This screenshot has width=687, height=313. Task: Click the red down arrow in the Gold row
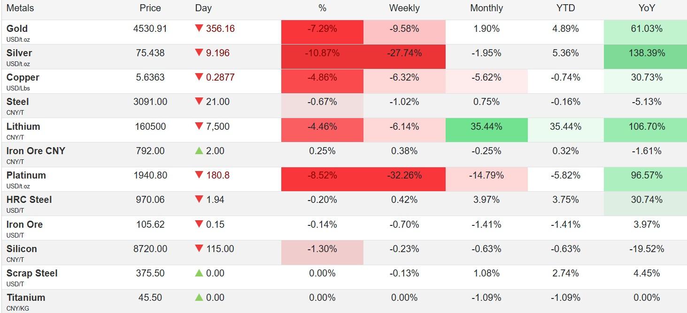(x=199, y=29)
